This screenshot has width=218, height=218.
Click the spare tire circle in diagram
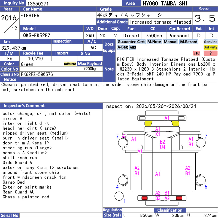tap(119, 196)
